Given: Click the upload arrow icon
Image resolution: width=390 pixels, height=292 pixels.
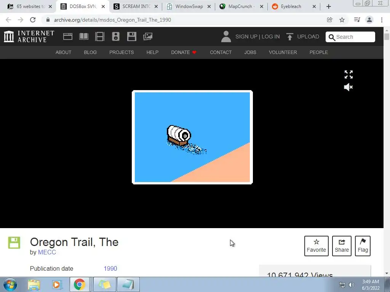Looking at the screenshot, I should [x=289, y=36].
